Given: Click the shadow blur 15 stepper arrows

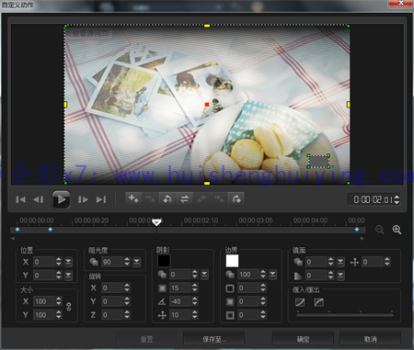Looking at the screenshot, I should pos(195,288).
